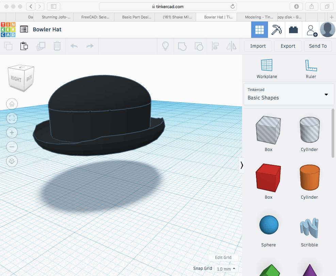The image size is (336, 276).
Task: Switch to the Basic Part Design tab
Action: [x=134, y=17]
